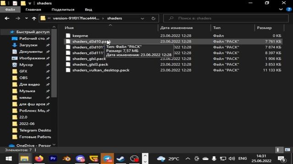This screenshot has width=293, height=164.
Task: Open the blue Help question icon
Action: tap(289, 10)
